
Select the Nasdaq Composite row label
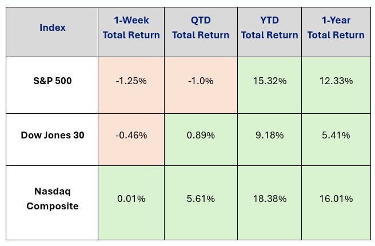53,199
